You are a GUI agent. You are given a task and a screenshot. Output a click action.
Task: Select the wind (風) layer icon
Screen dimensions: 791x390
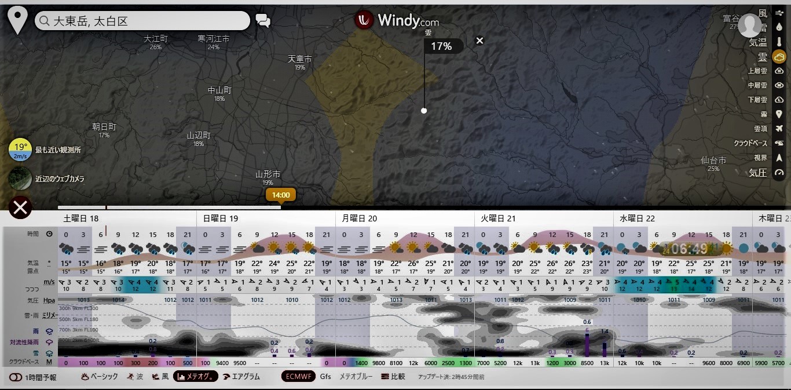pyautogui.click(x=779, y=13)
